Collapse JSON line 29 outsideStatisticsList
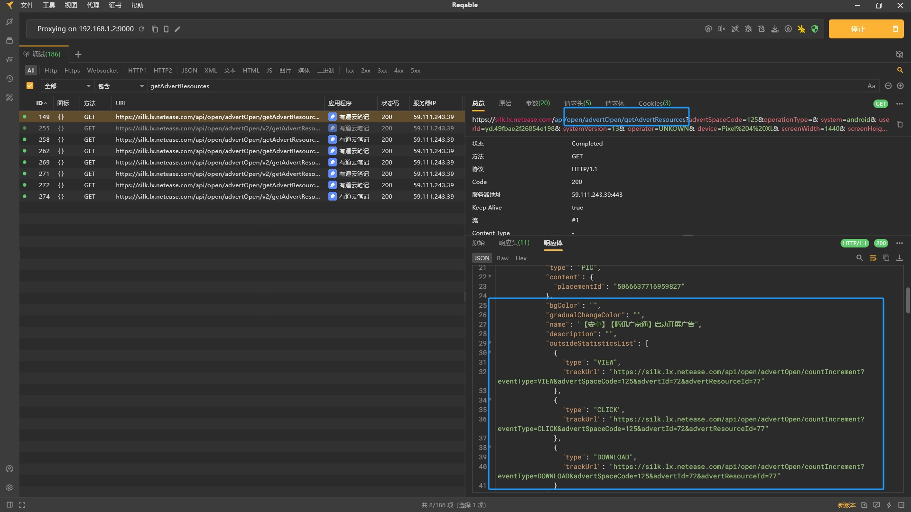 [x=490, y=343]
